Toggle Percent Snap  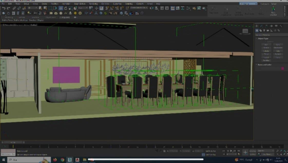pos(117,8)
